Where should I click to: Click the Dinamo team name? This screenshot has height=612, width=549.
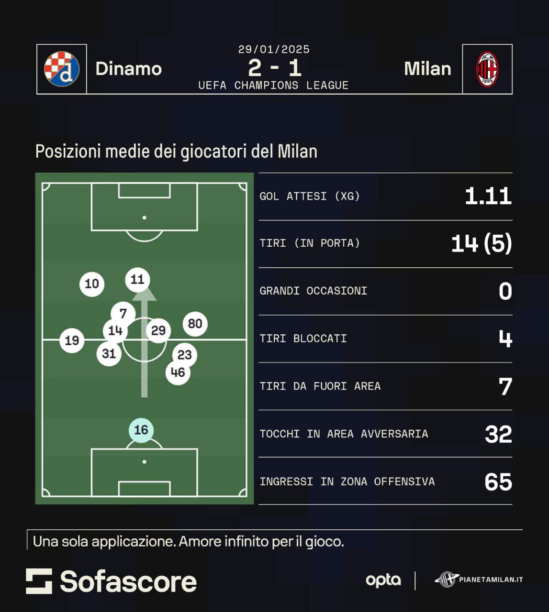tap(129, 69)
